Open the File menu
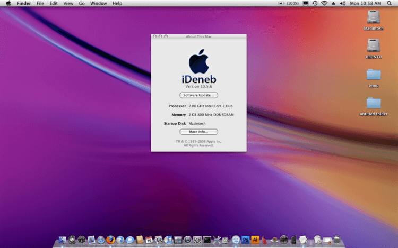The image size is (398, 248). 40,3
